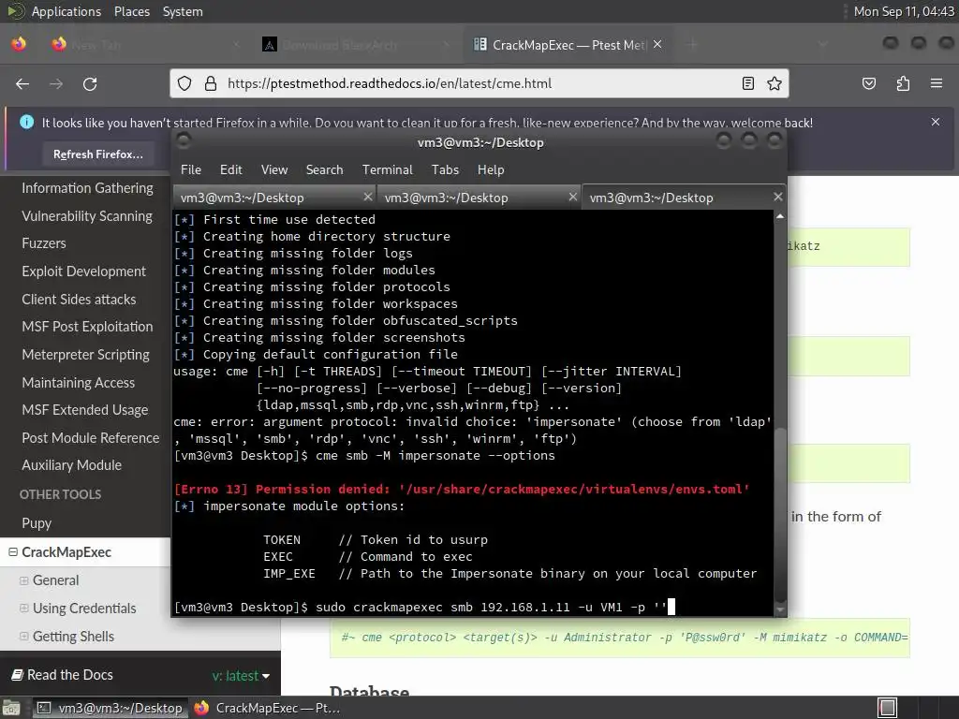Click CrackMapExec Firefox taskbar entry

[267, 708]
